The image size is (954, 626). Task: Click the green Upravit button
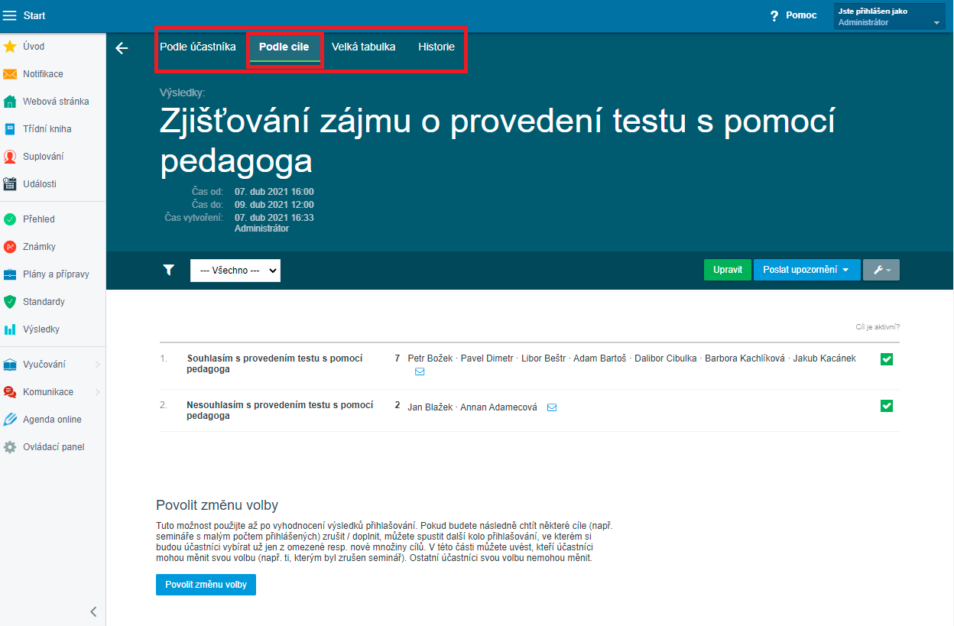727,270
